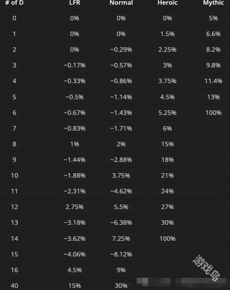Click the Normal column header
The width and height of the screenshot is (230, 290).
pyautogui.click(x=121, y=2)
